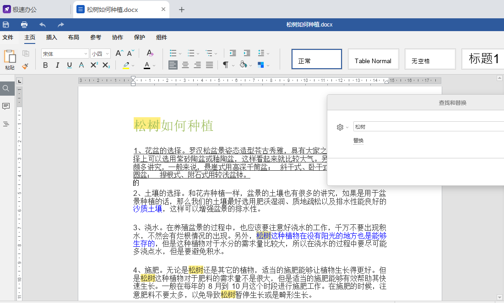Apply yellow highlight color
This screenshot has height=303, width=504.
pyautogui.click(x=126, y=65)
